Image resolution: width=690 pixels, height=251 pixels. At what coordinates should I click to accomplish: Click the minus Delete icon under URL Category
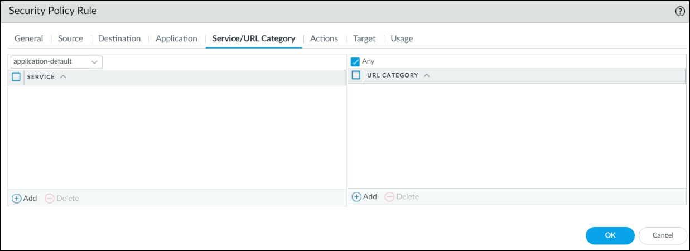pos(389,197)
